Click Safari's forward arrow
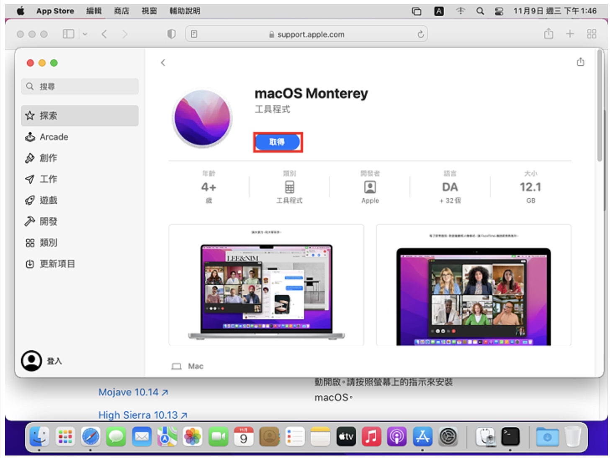613x458 pixels. 125,34
